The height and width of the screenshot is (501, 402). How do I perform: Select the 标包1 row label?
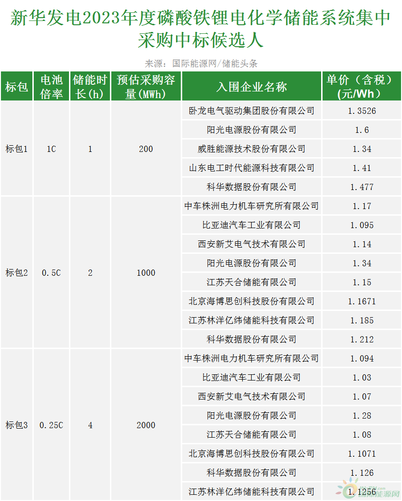click(x=17, y=149)
